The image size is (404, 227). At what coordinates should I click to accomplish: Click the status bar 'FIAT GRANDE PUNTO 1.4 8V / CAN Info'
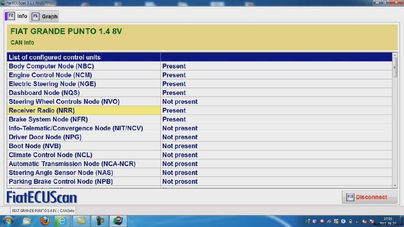(x=43, y=210)
